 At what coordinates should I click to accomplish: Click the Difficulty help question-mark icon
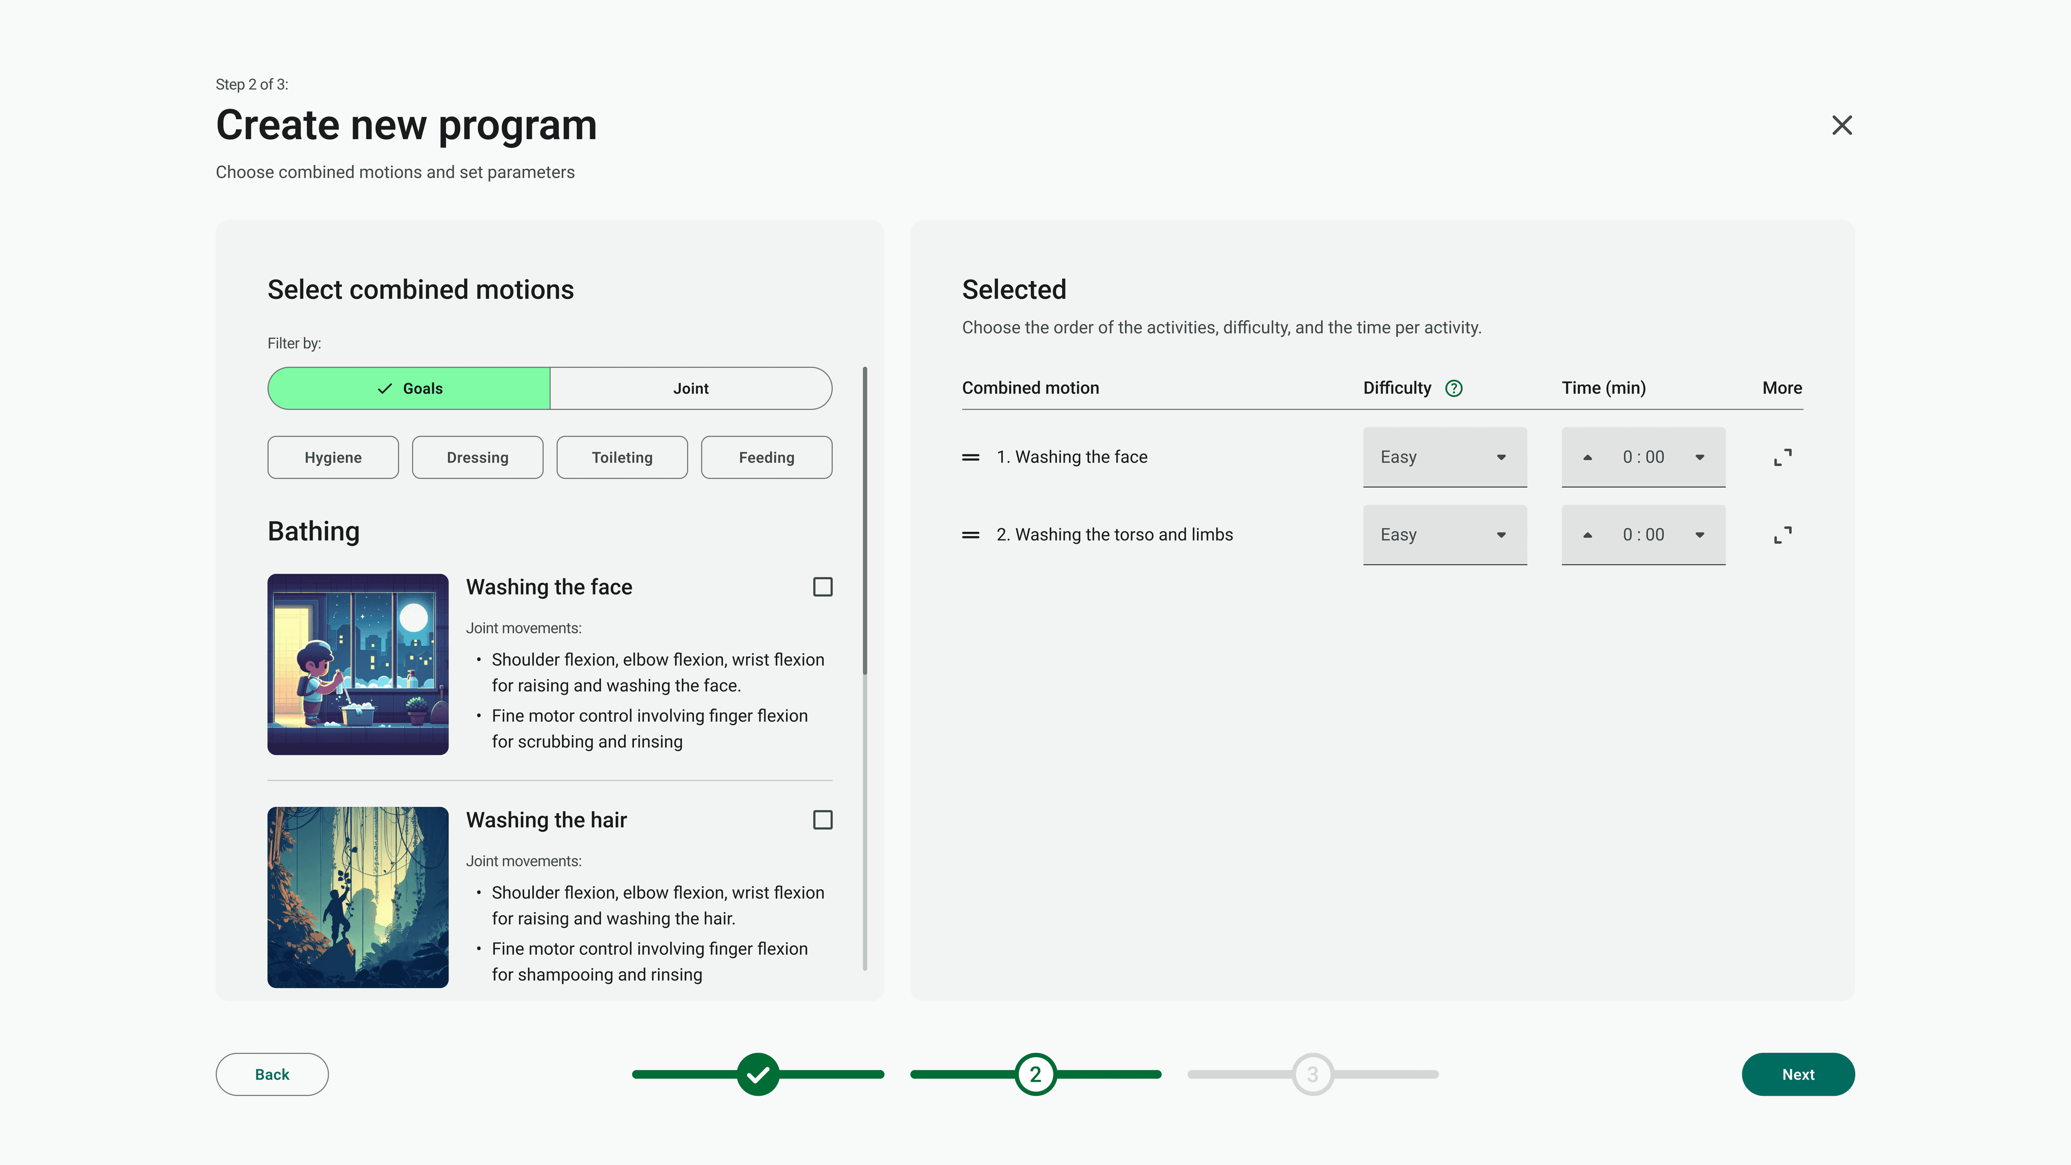click(x=1454, y=388)
